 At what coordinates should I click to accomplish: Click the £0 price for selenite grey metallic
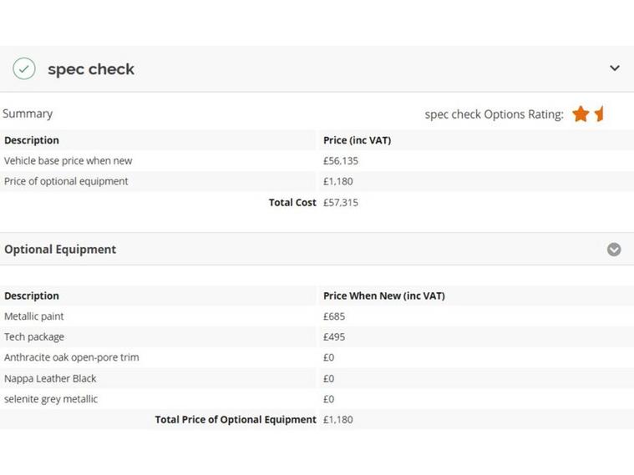[329, 399]
